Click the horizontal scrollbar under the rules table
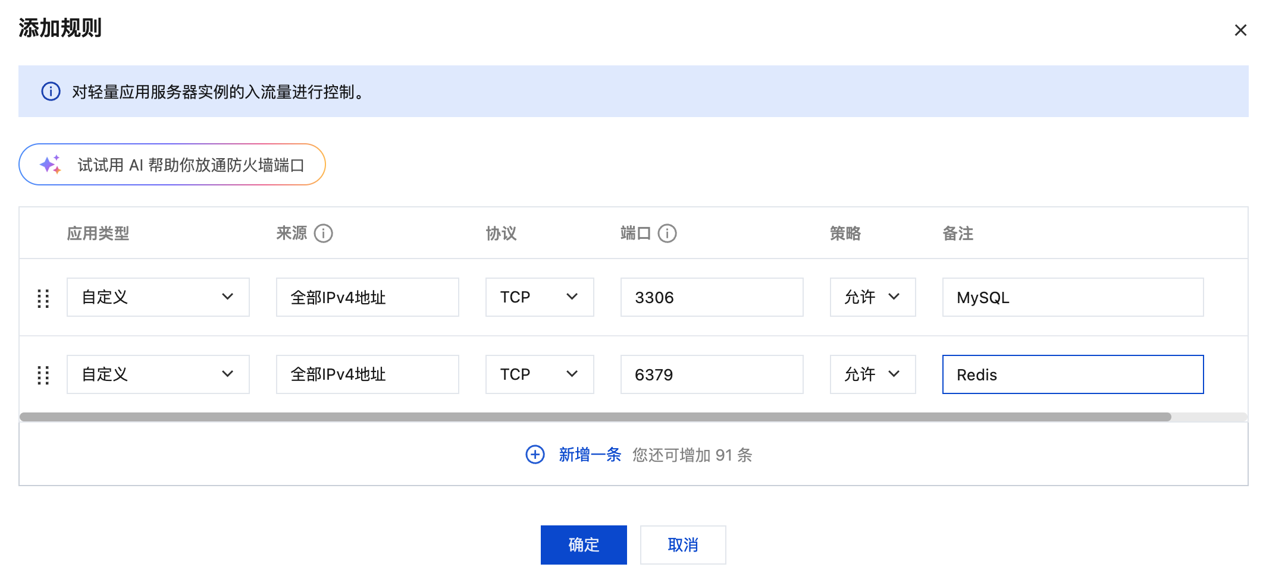The image size is (1266, 586). coord(595,417)
